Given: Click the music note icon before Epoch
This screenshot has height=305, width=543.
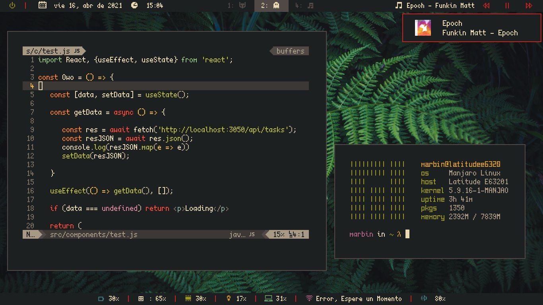Looking at the screenshot, I should [x=399, y=6].
